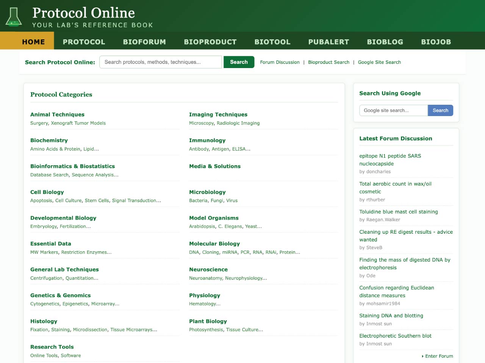
Task: Go to the PROTOCOL menu item
Action: pos(84,42)
